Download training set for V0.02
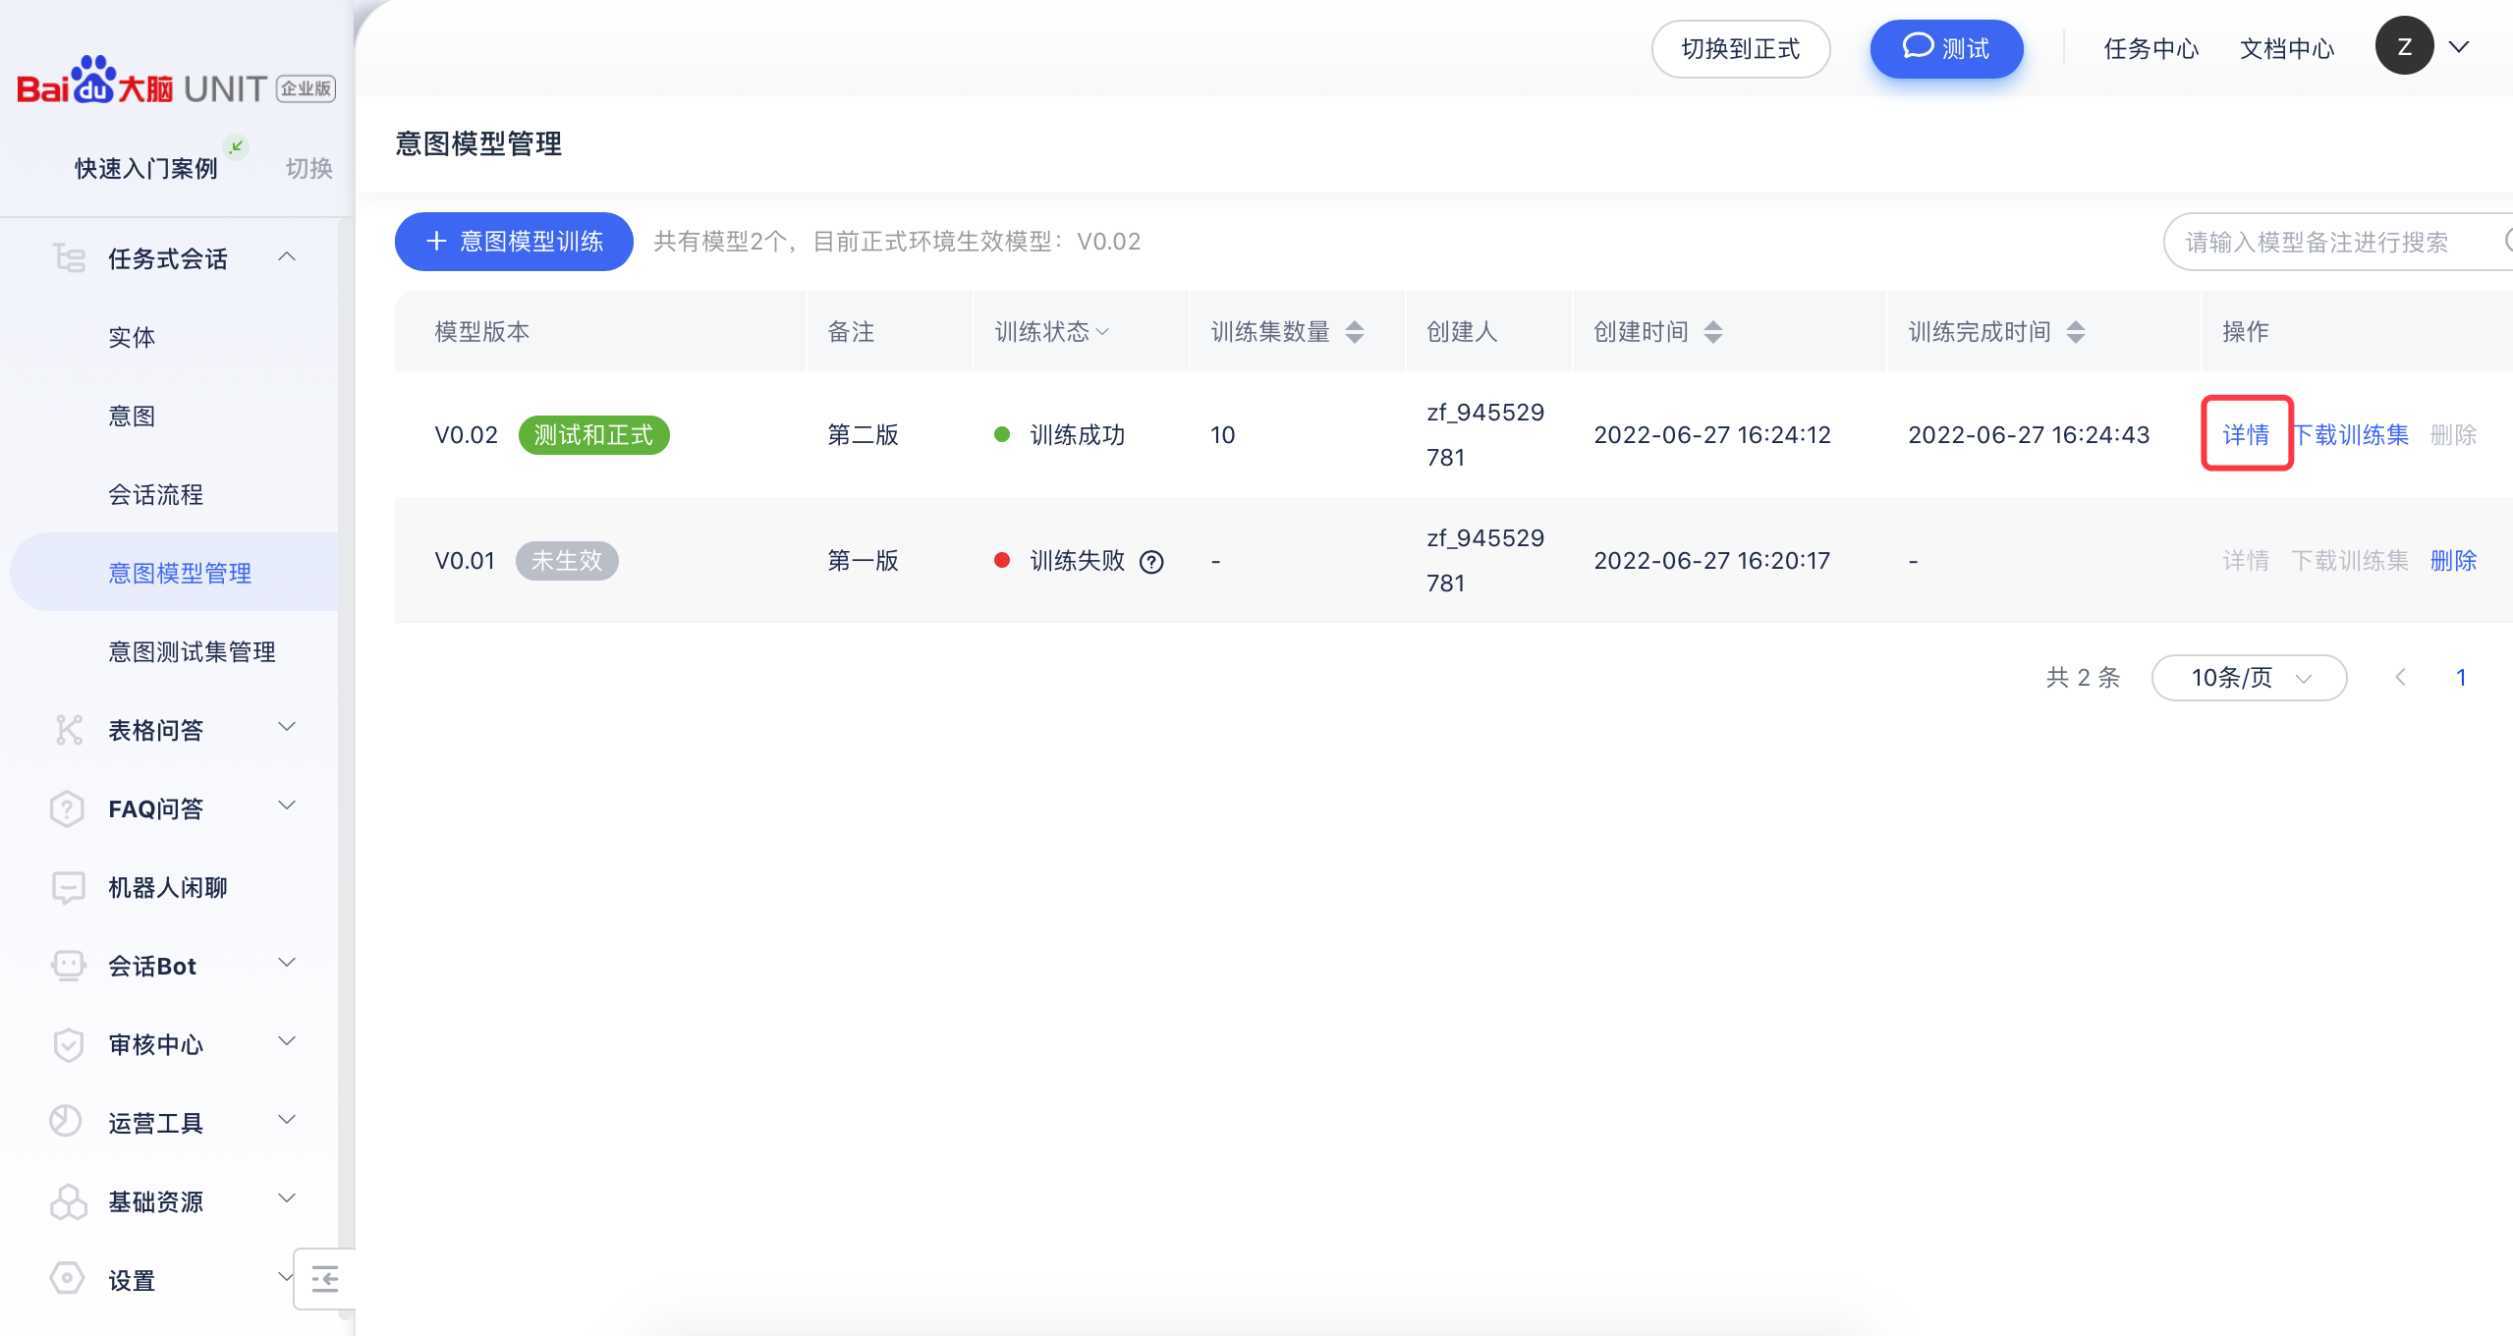 2351,434
